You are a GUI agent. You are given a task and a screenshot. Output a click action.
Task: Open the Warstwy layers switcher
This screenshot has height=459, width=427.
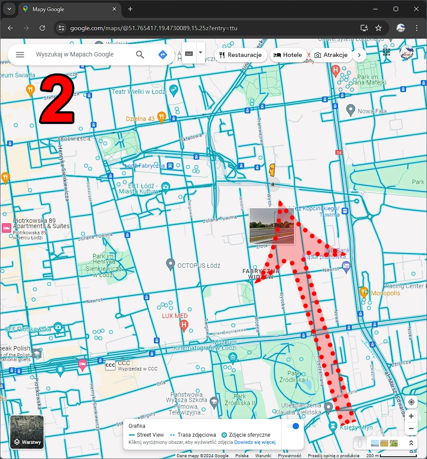[27, 432]
